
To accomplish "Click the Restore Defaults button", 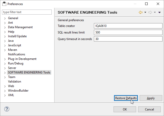I will click(x=126, y=98).
